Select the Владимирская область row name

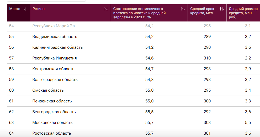coord(55,37)
